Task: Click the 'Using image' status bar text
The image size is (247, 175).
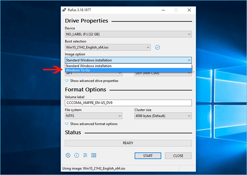Action: coord(94,168)
